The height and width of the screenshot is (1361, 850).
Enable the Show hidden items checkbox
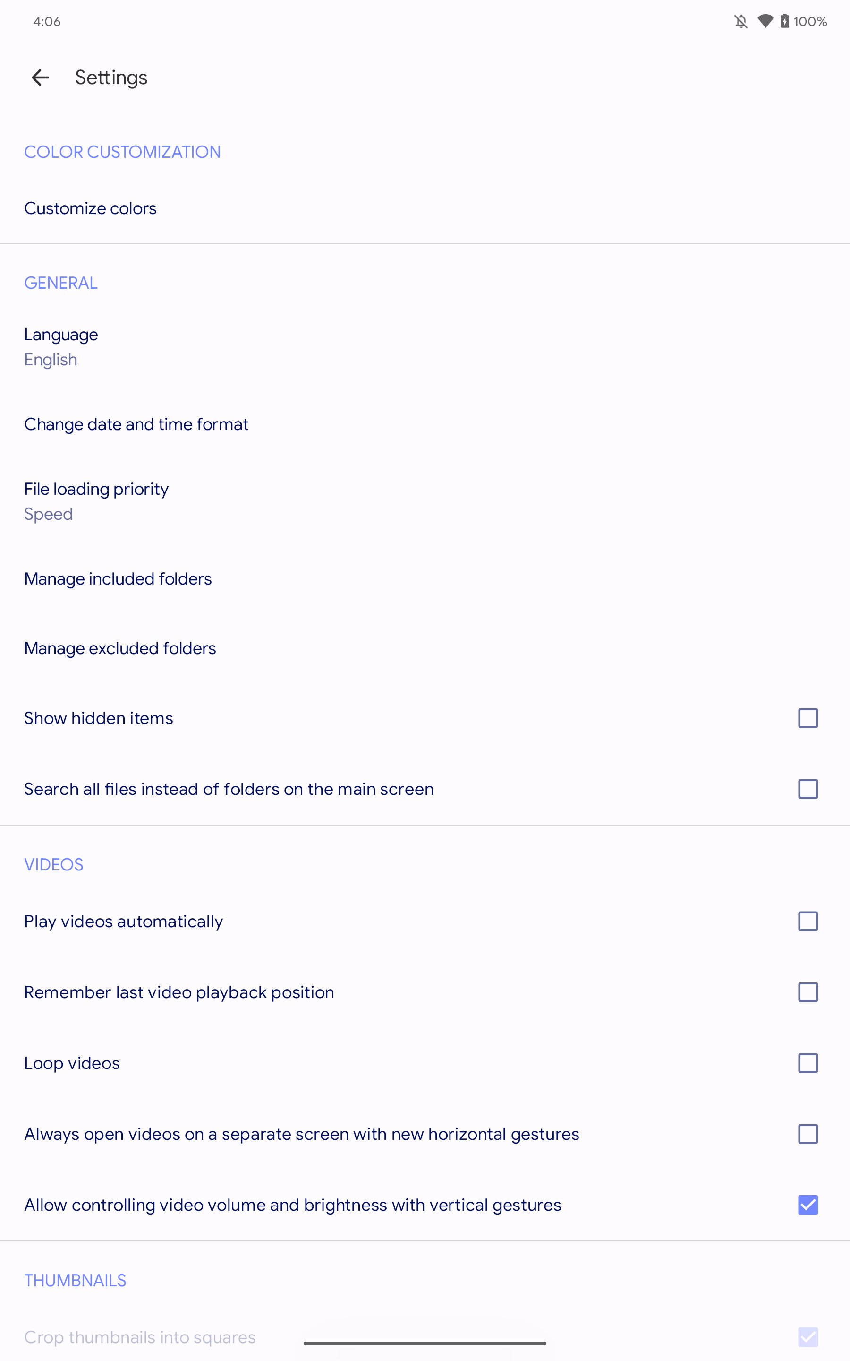coord(808,718)
